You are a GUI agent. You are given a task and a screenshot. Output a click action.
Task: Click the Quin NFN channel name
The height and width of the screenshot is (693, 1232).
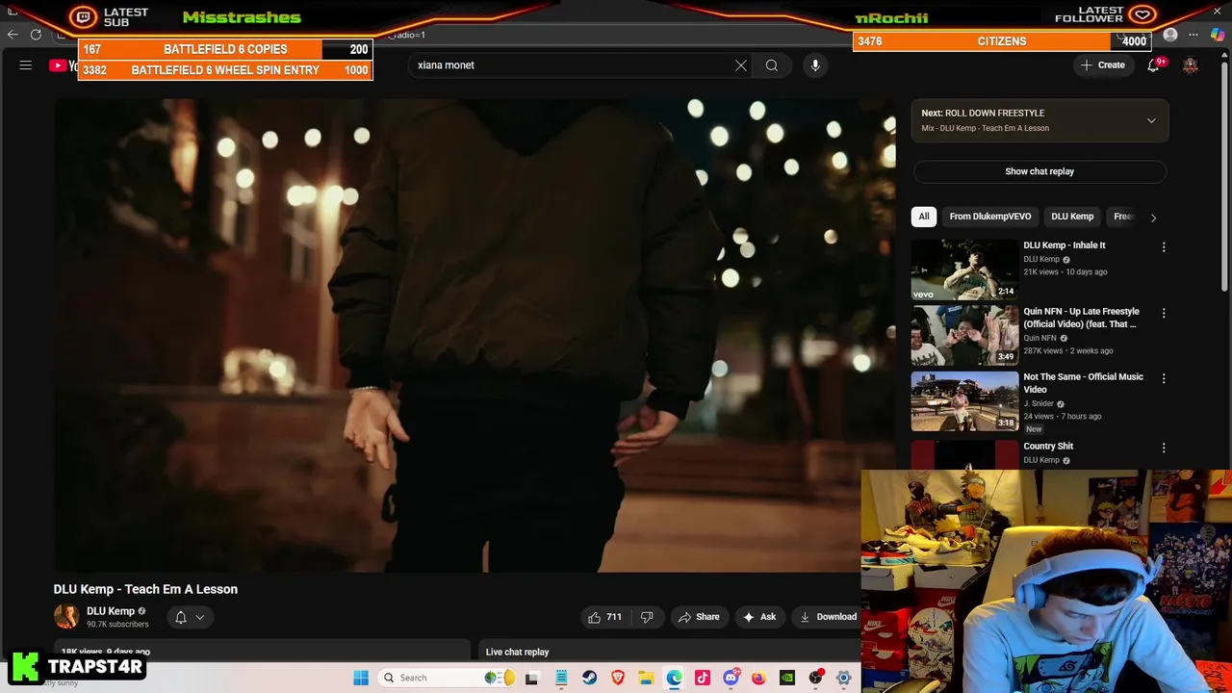point(1039,338)
